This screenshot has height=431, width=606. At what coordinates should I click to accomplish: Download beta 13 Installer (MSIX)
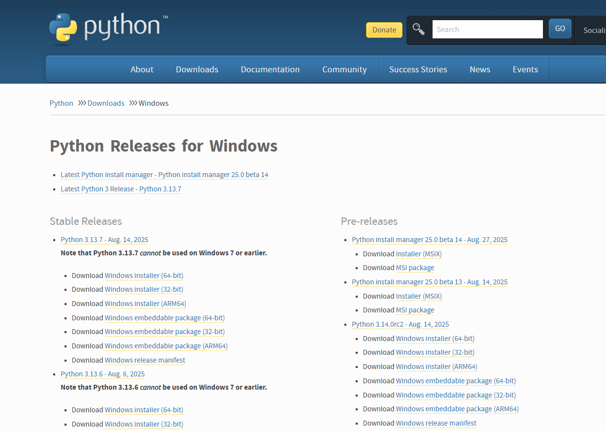click(419, 296)
